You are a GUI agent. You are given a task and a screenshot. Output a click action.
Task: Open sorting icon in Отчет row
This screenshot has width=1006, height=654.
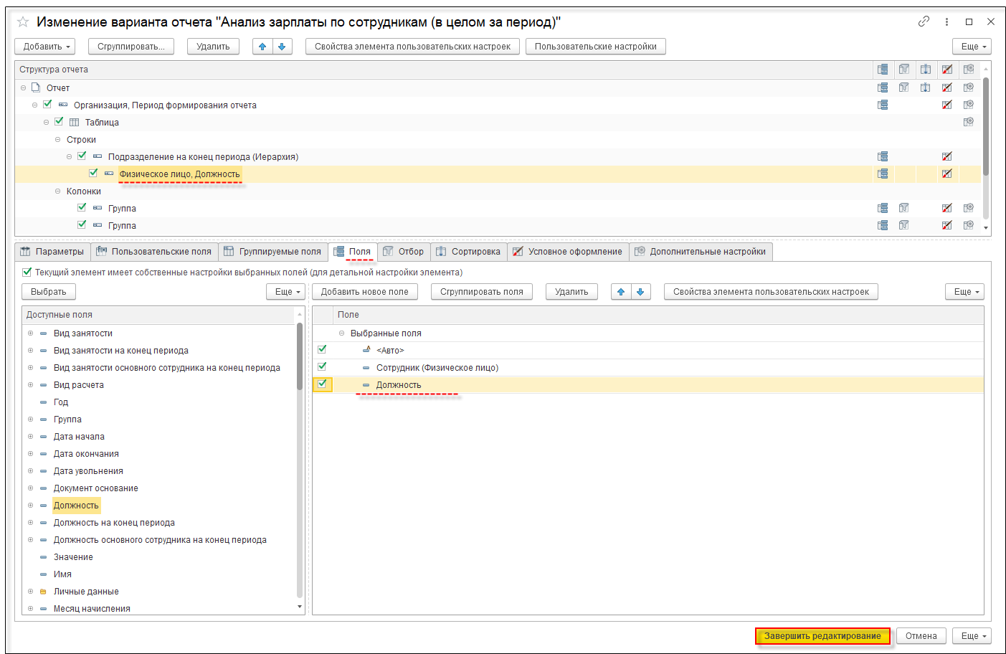[926, 87]
